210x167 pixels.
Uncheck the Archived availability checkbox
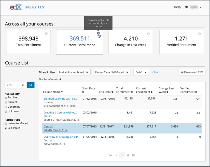point(6,98)
